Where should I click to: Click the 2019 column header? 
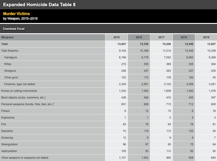point(206,37)
